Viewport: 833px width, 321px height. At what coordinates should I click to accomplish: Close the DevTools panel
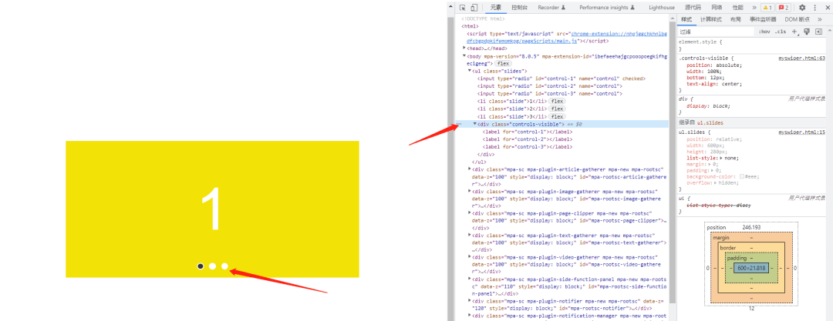point(826,8)
